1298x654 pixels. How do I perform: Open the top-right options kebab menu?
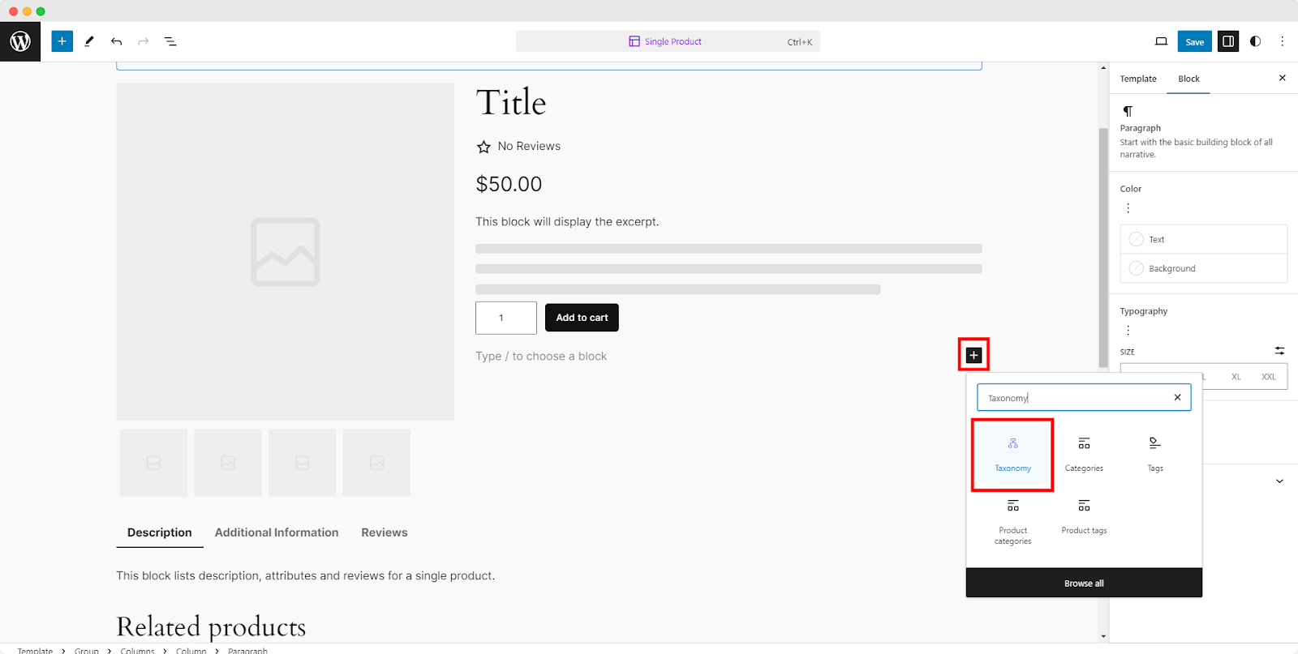coord(1282,41)
